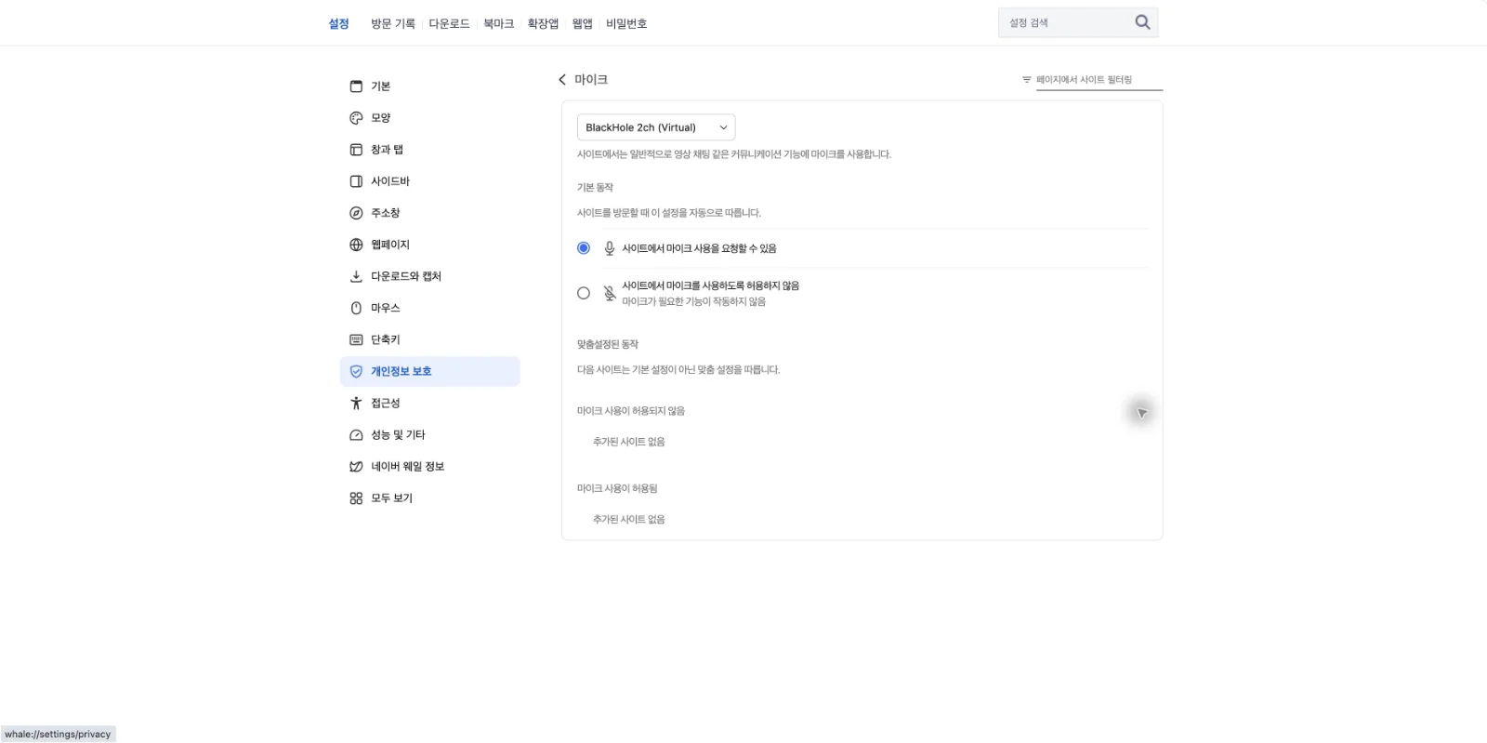Click the 다운로드와 캡처 download icon
The image size is (1487, 743).
coord(356,276)
